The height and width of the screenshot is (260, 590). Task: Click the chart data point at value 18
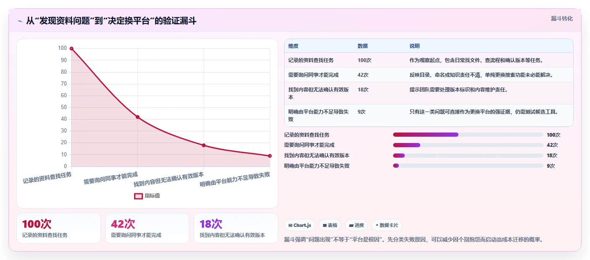[204, 145]
